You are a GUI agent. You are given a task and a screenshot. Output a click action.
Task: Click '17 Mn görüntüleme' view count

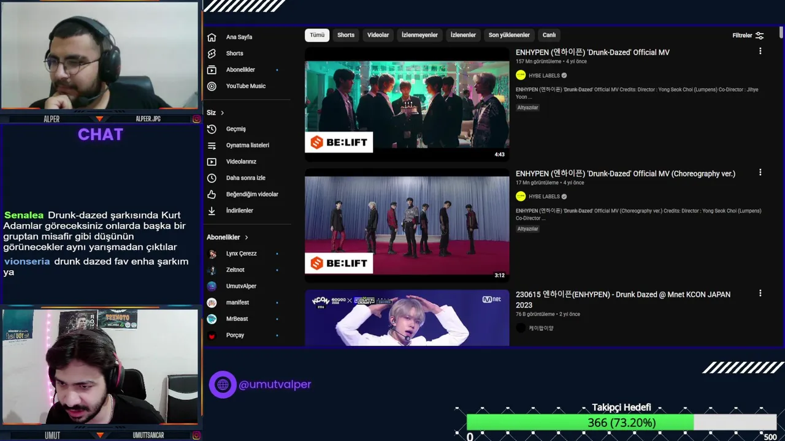coord(537,183)
